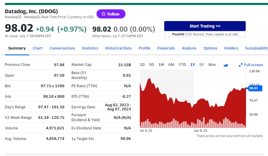
Task: Select the Max chart range
Action: click(212, 64)
